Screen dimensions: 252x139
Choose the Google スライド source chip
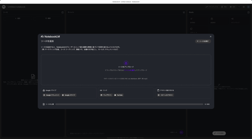[69, 95]
